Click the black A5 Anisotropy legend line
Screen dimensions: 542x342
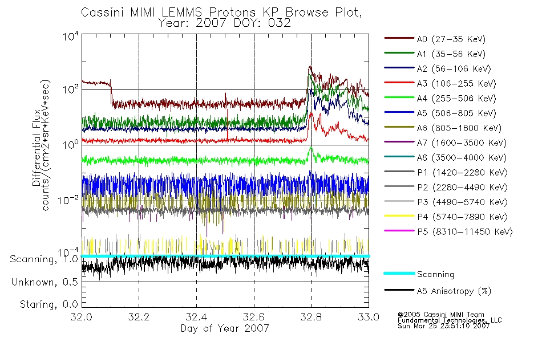(399, 290)
